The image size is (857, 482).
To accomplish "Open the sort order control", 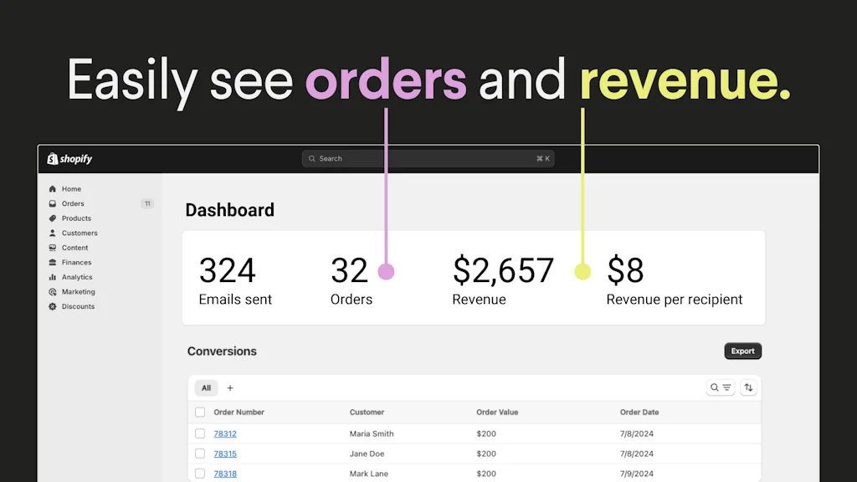I will point(748,387).
